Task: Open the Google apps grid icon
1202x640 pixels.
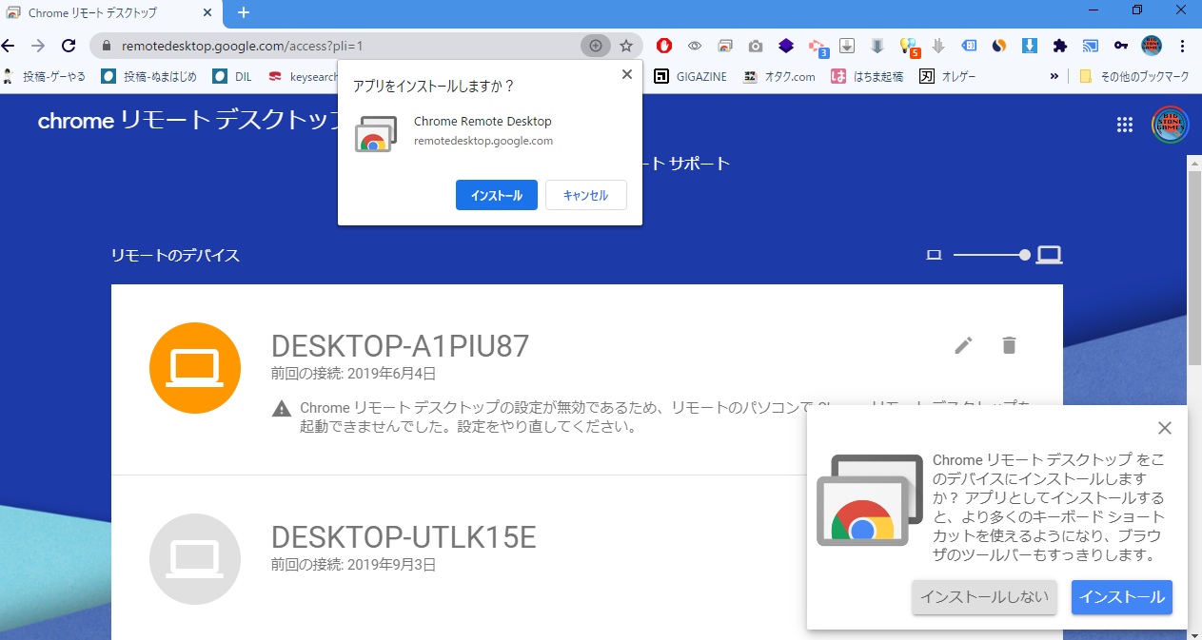Action: (1125, 125)
